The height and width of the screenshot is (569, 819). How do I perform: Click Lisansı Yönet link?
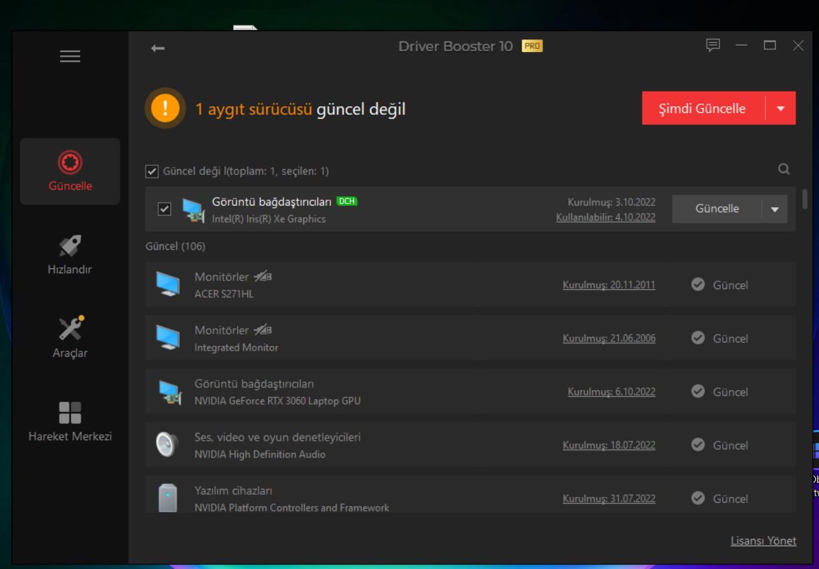764,541
